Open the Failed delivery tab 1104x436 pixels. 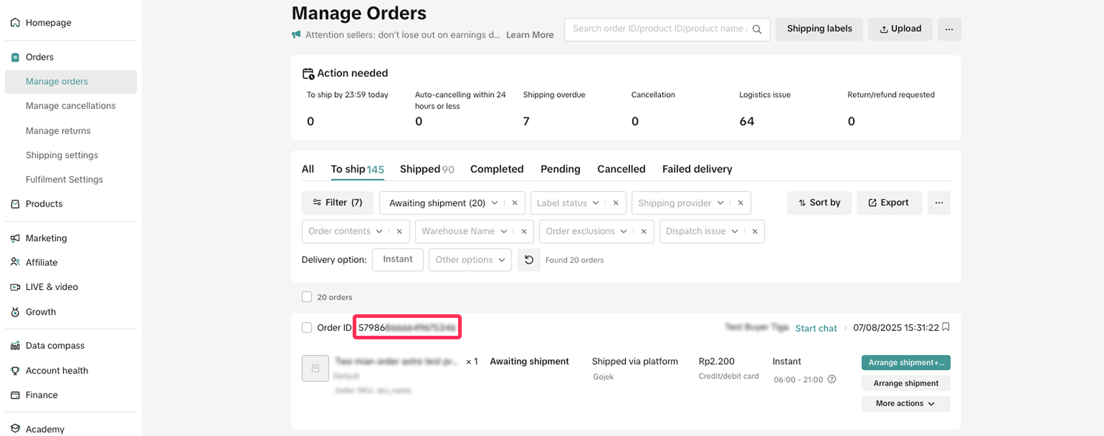click(697, 169)
